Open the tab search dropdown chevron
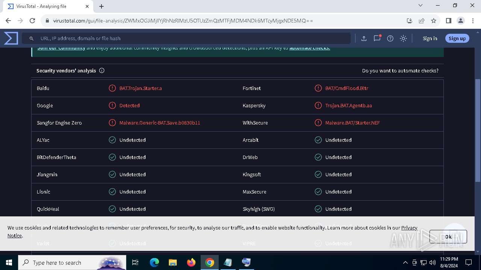Viewport: 481px width, 270px height. (x=420, y=6)
